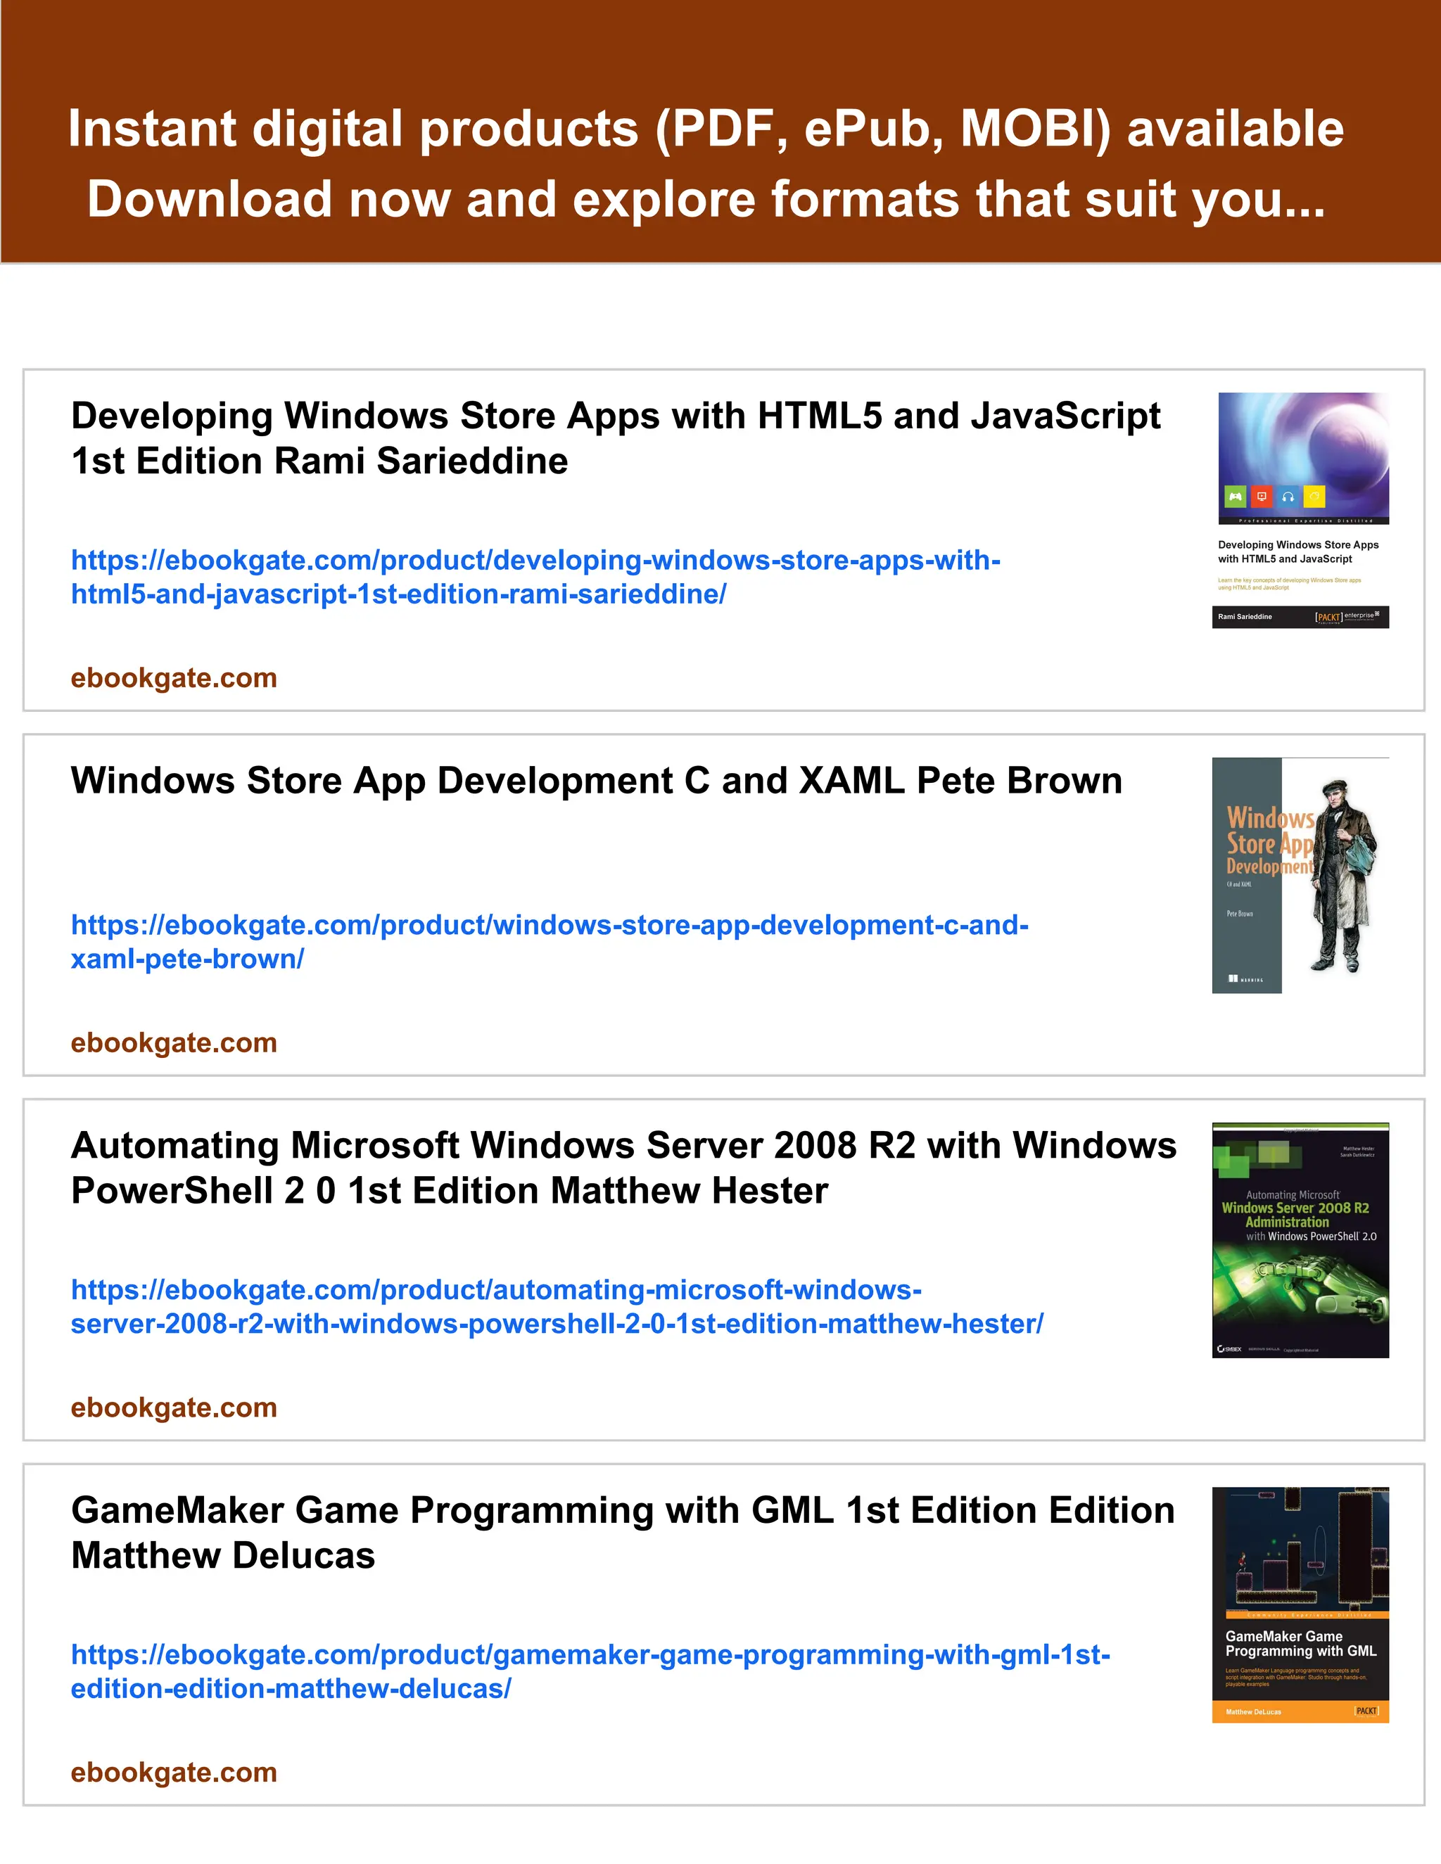The image size is (1441, 1864).
Task: Click the green gamepad icon on the first cover
Action: [1236, 497]
